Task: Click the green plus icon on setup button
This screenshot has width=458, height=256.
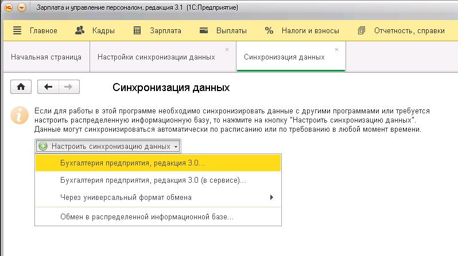Action: coord(43,146)
